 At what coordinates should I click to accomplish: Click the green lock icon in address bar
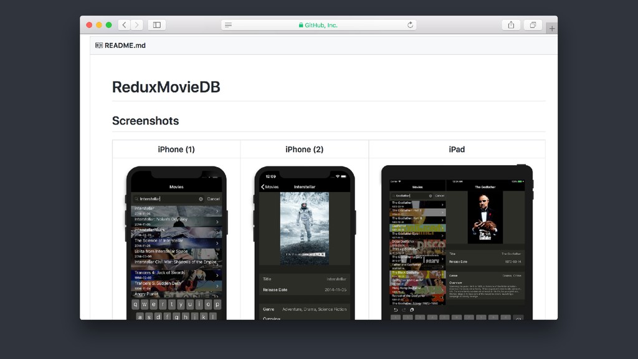[x=301, y=25]
